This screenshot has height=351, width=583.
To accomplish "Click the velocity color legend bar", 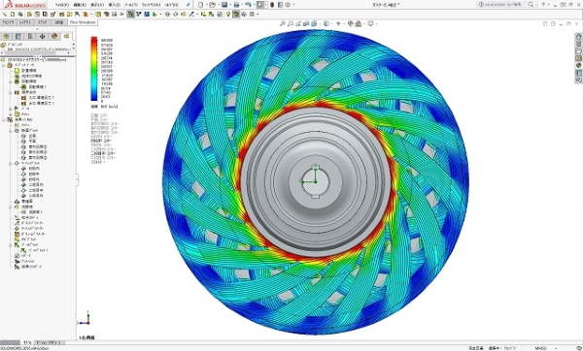I will click(x=94, y=69).
